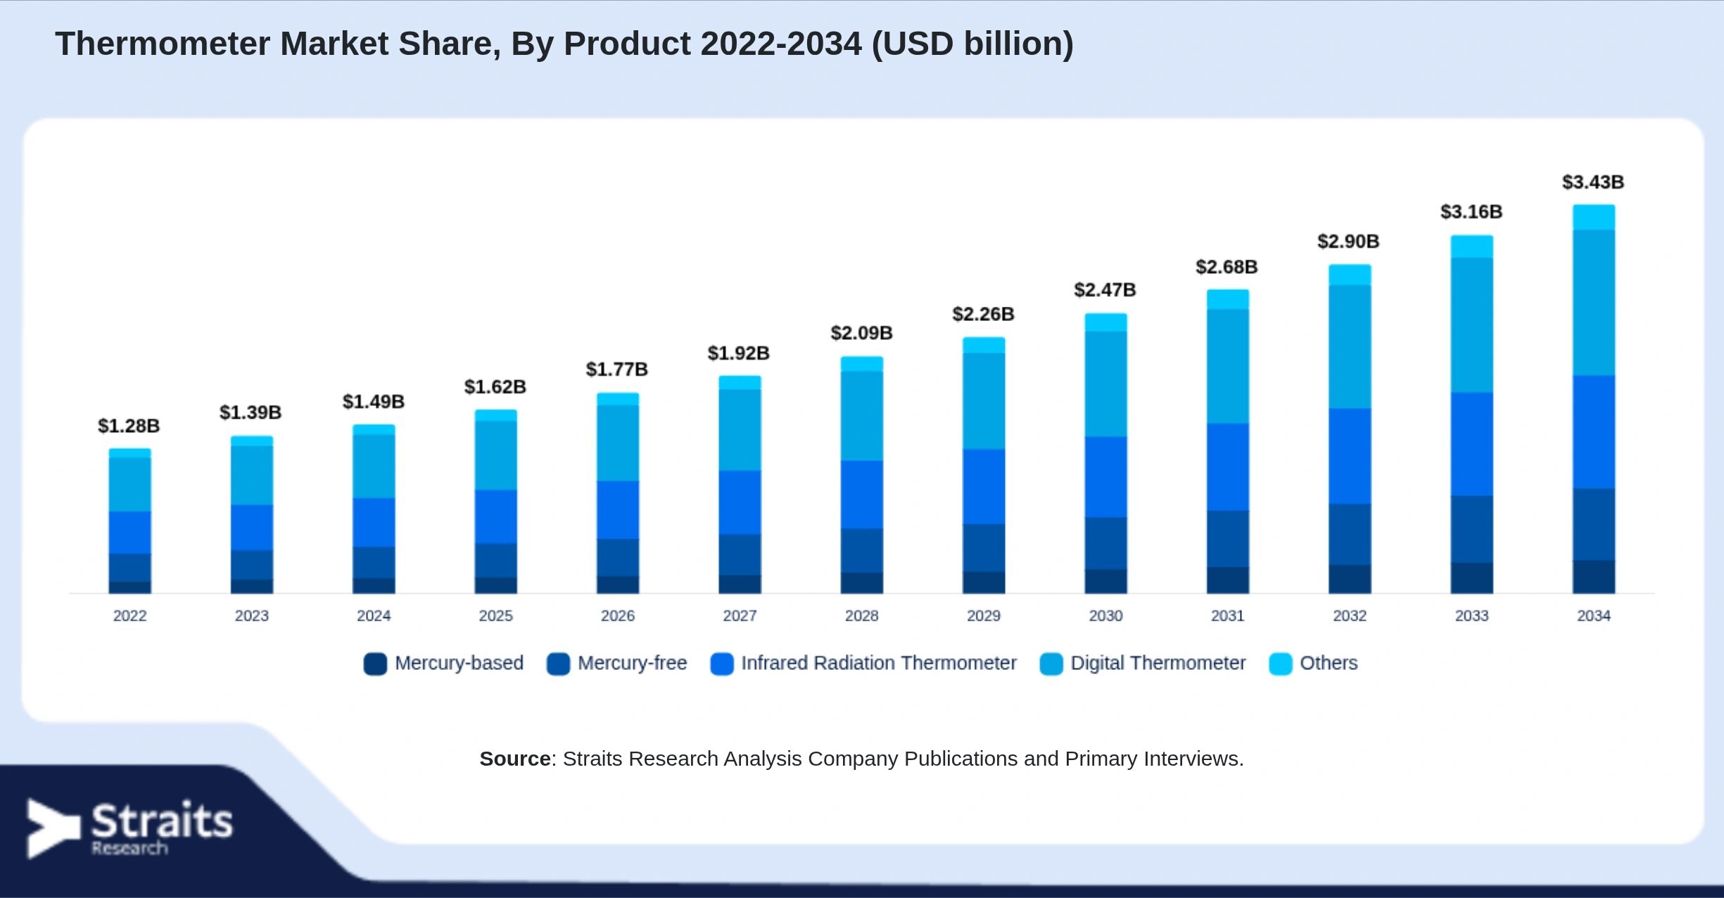
Task: Select the Digital Thermometer legend label
Action: [1158, 663]
